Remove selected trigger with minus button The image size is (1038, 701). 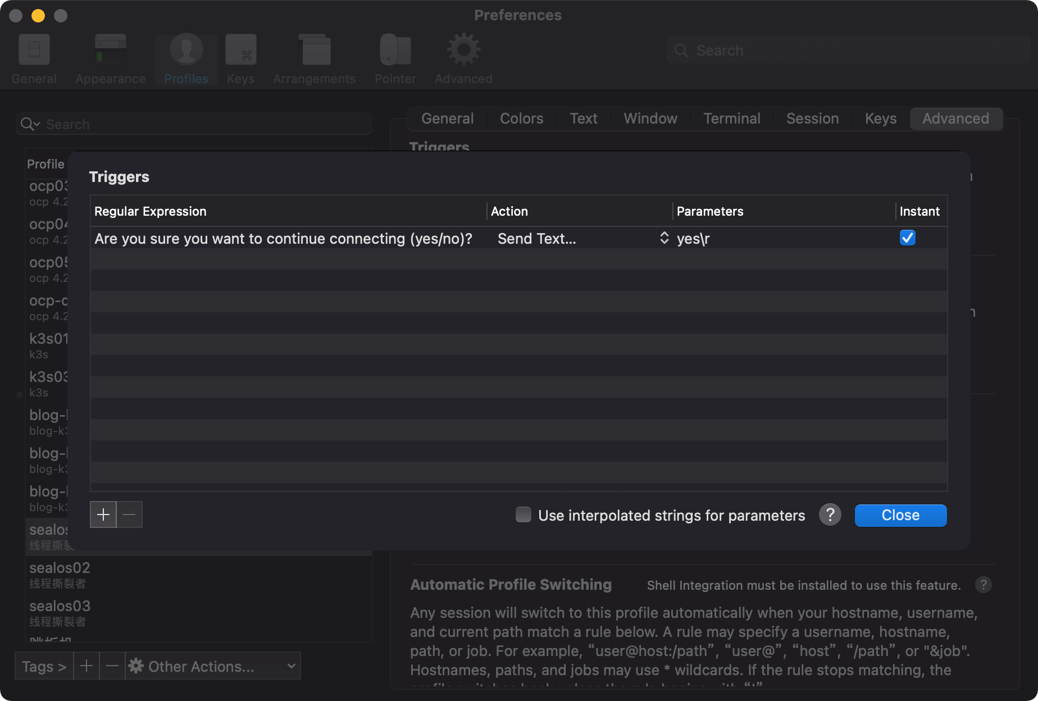click(x=129, y=515)
